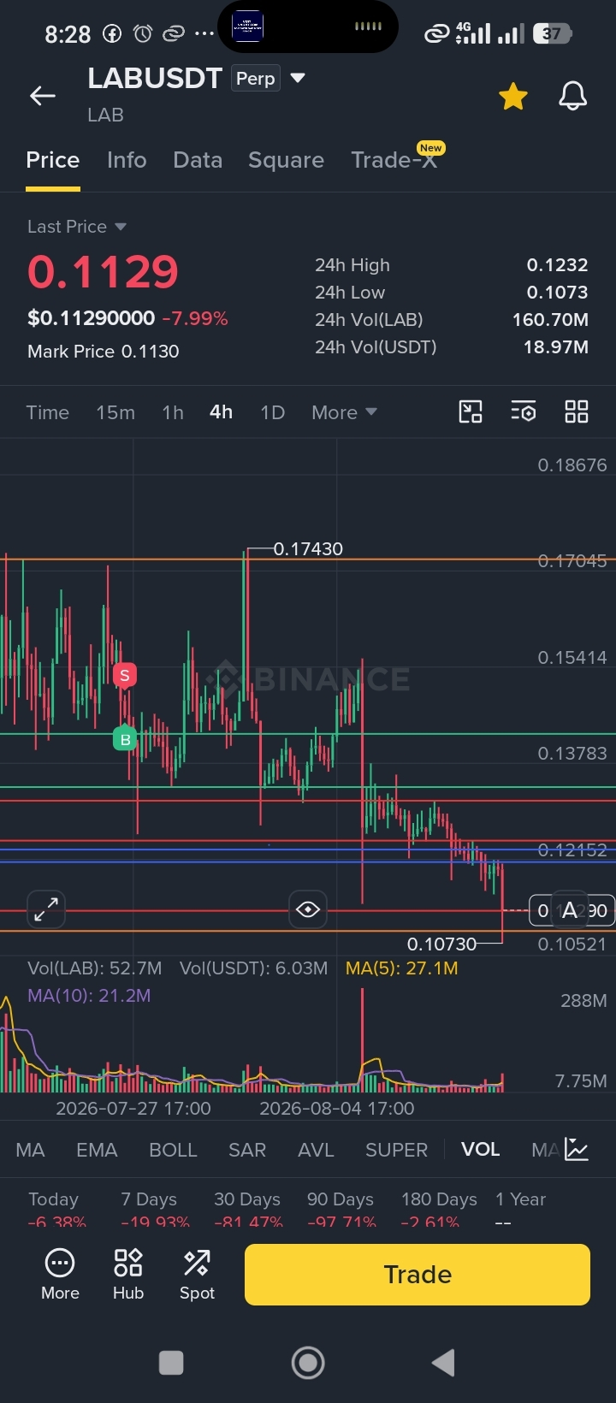Open the indicator chart icon
Screen dimensions: 616x1403
[577, 1150]
